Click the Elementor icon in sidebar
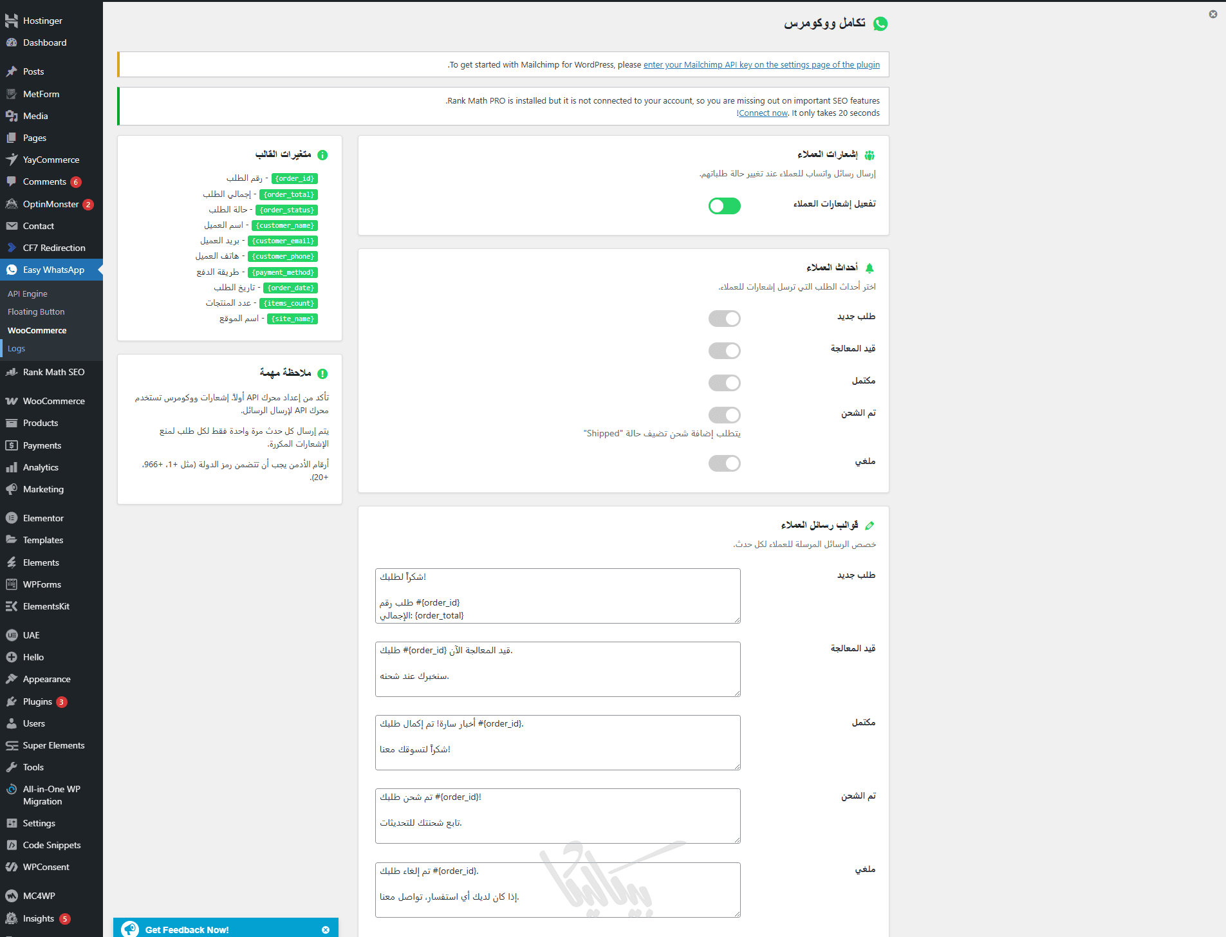 point(12,518)
